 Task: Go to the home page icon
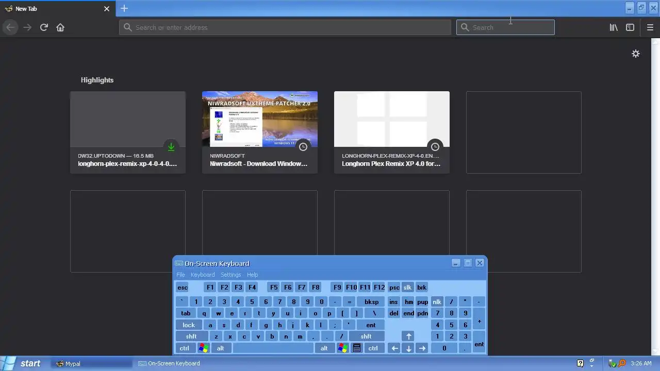pyautogui.click(x=60, y=27)
